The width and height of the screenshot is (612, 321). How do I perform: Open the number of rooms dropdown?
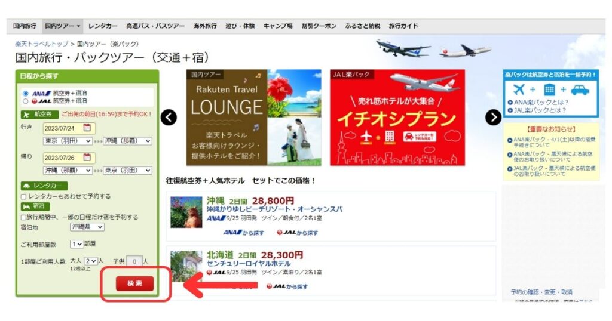tap(77, 244)
